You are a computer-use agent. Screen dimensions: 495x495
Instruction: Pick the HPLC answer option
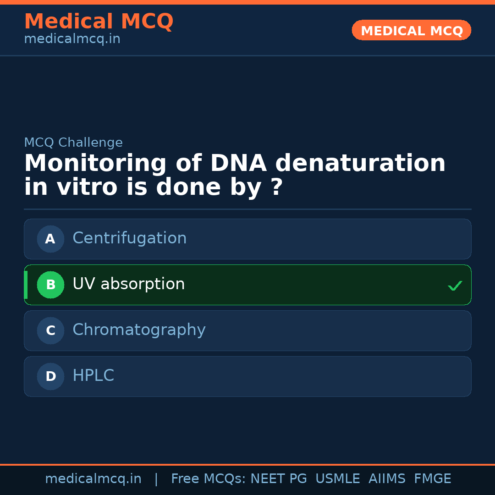pos(93,376)
